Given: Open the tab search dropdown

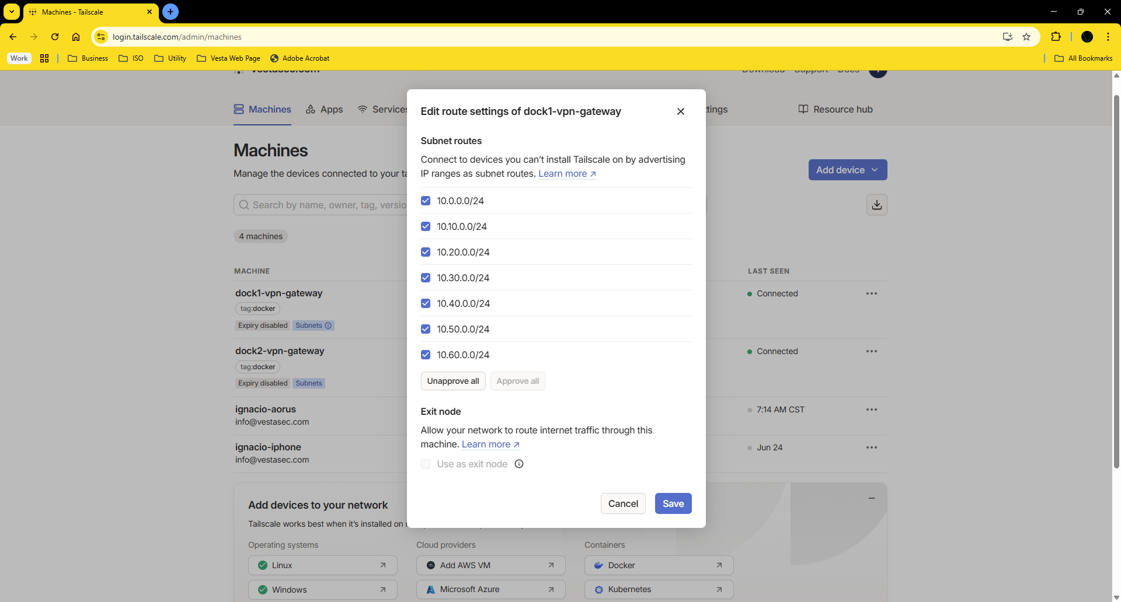Looking at the screenshot, I should click(12, 12).
